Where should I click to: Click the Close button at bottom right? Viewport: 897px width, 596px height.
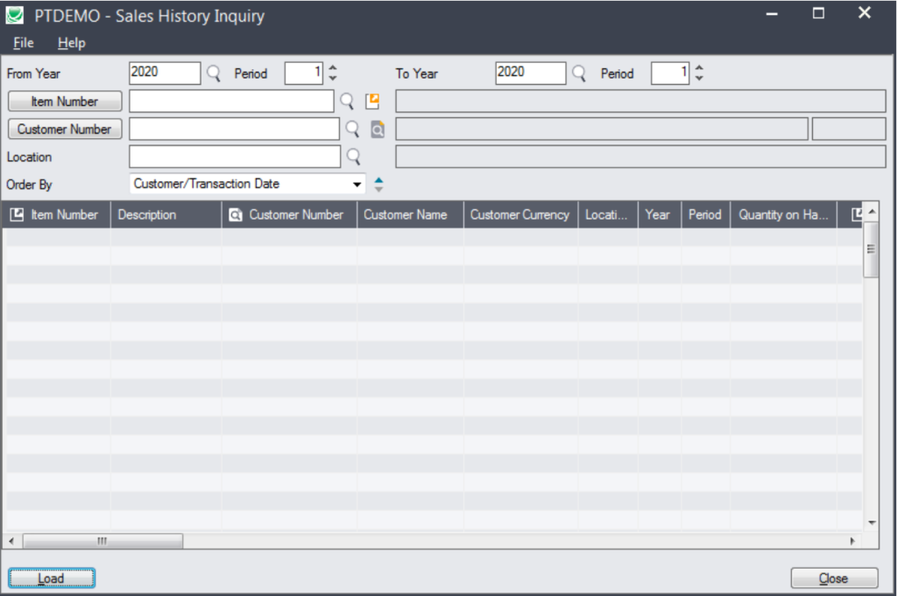[x=834, y=578]
